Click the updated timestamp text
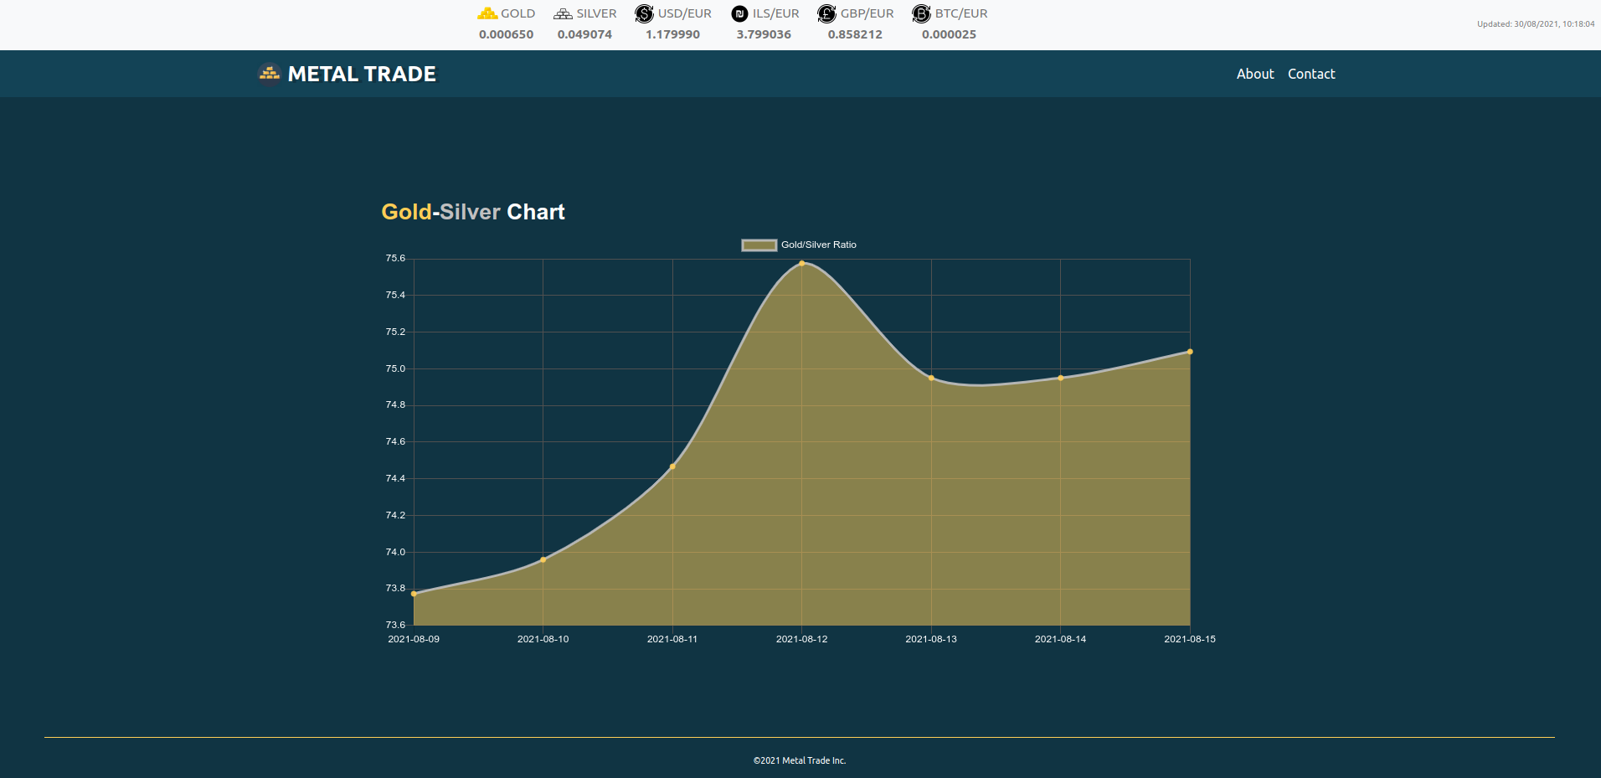Screen dimensions: 1601x778 coord(1537,24)
